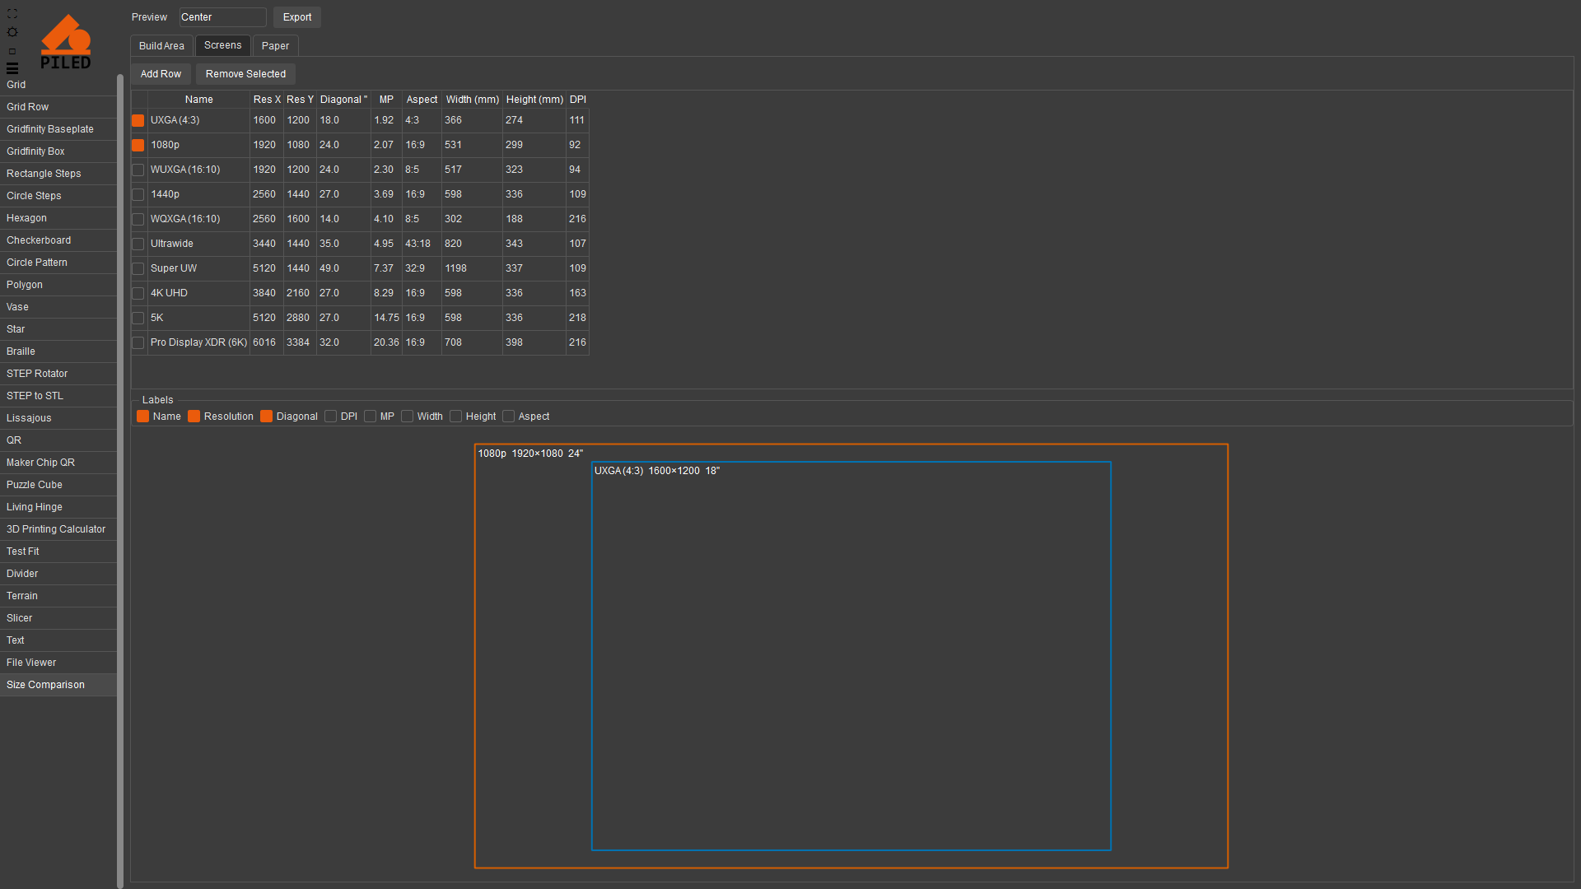This screenshot has width=1581, height=889.
Task: Click the Ultrawide name cell
Action: point(199,244)
